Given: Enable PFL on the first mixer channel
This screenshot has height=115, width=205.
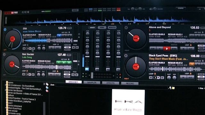Looking at the screenshot, I should [87, 69].
